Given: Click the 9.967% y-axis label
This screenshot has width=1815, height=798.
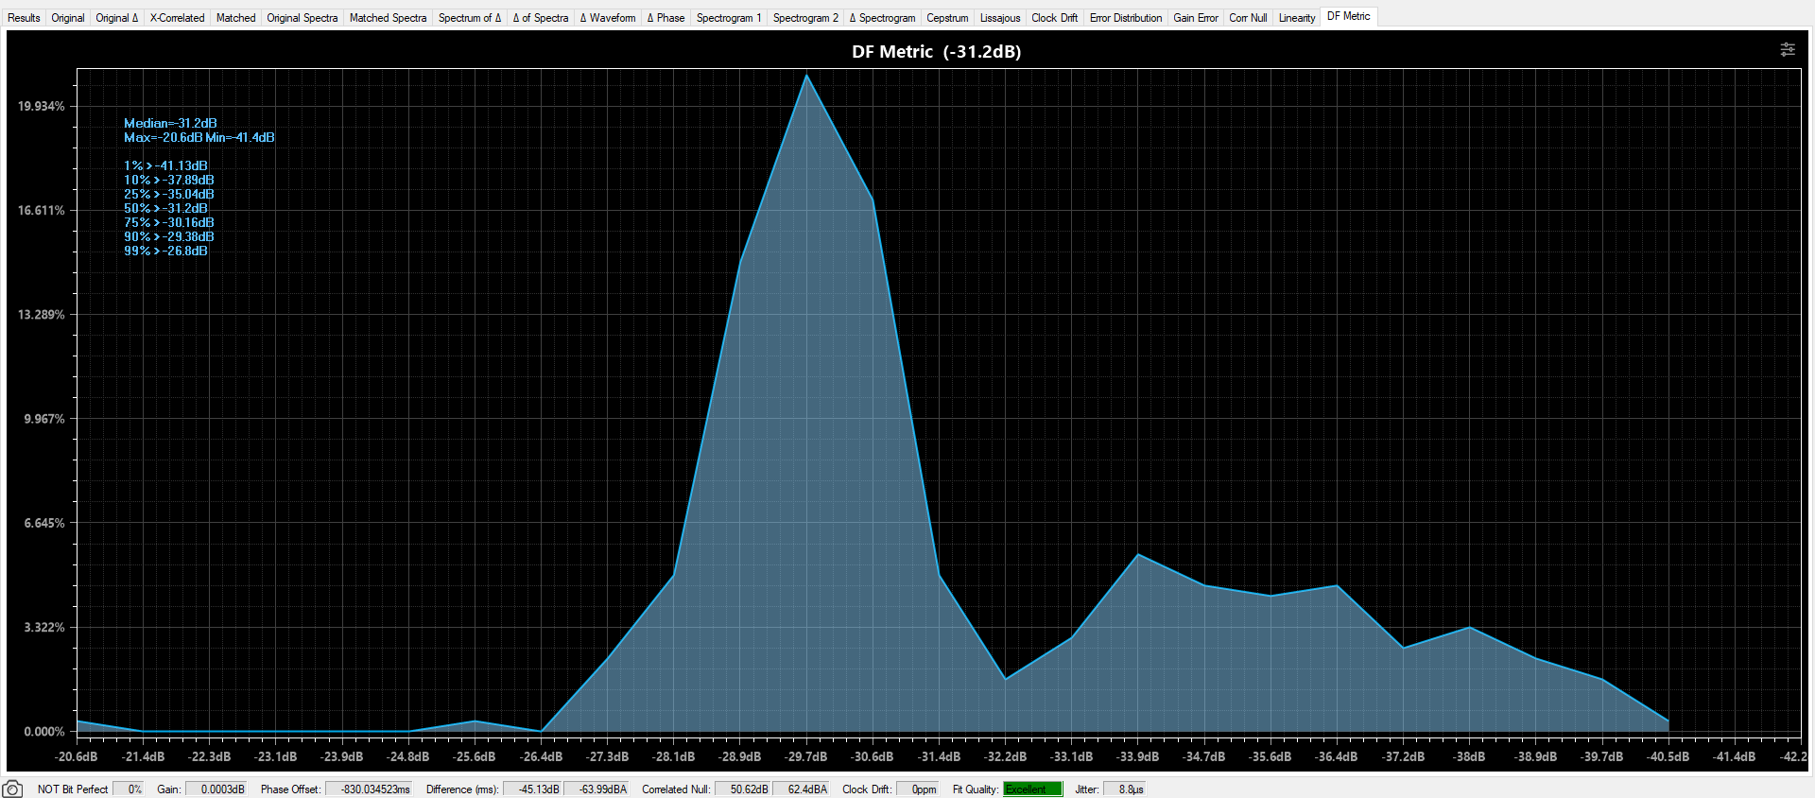Looking at the screenshot, I should click(x=44, y=418).
